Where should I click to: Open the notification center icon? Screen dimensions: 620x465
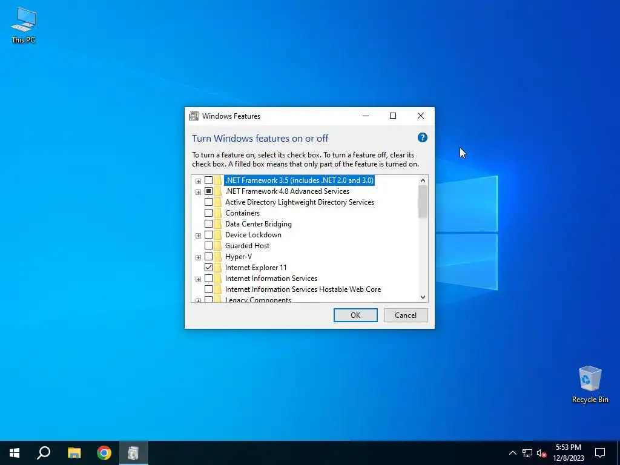tap(600, 453)
